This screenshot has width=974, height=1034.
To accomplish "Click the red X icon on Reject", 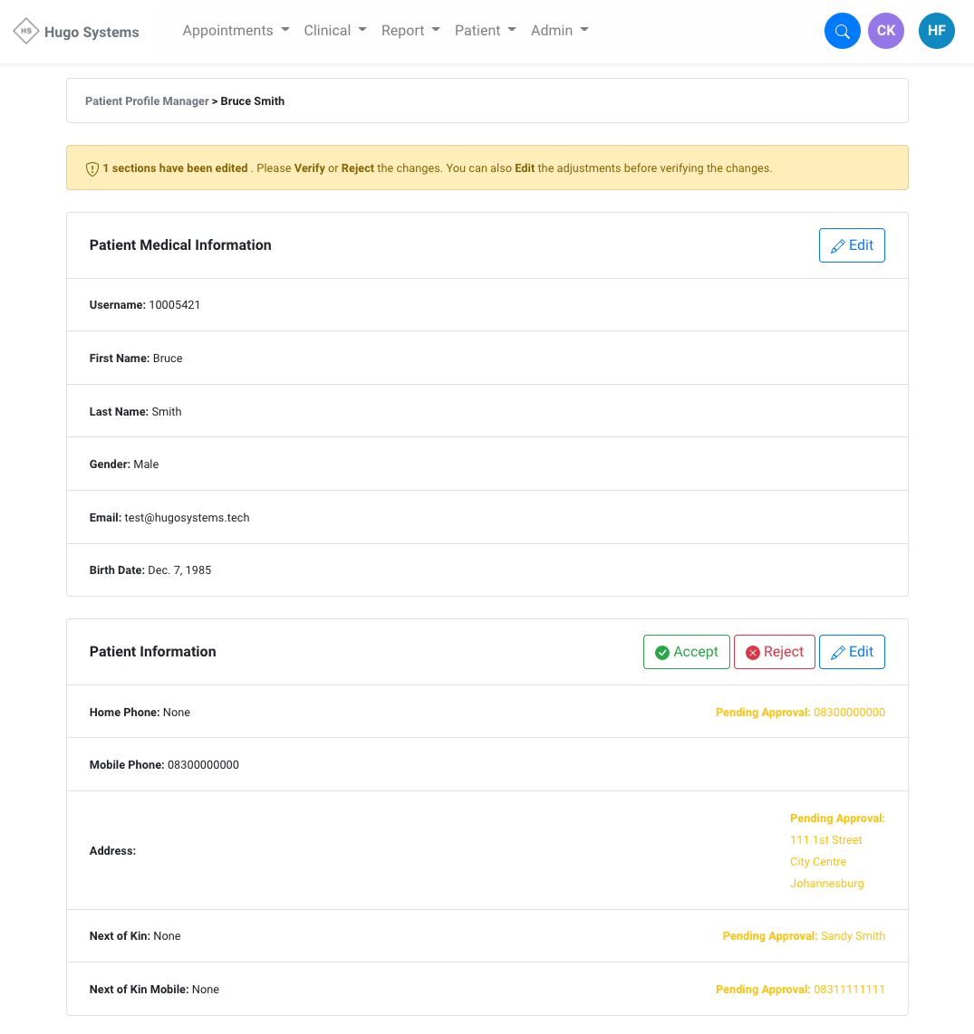I will click(752, 653).
